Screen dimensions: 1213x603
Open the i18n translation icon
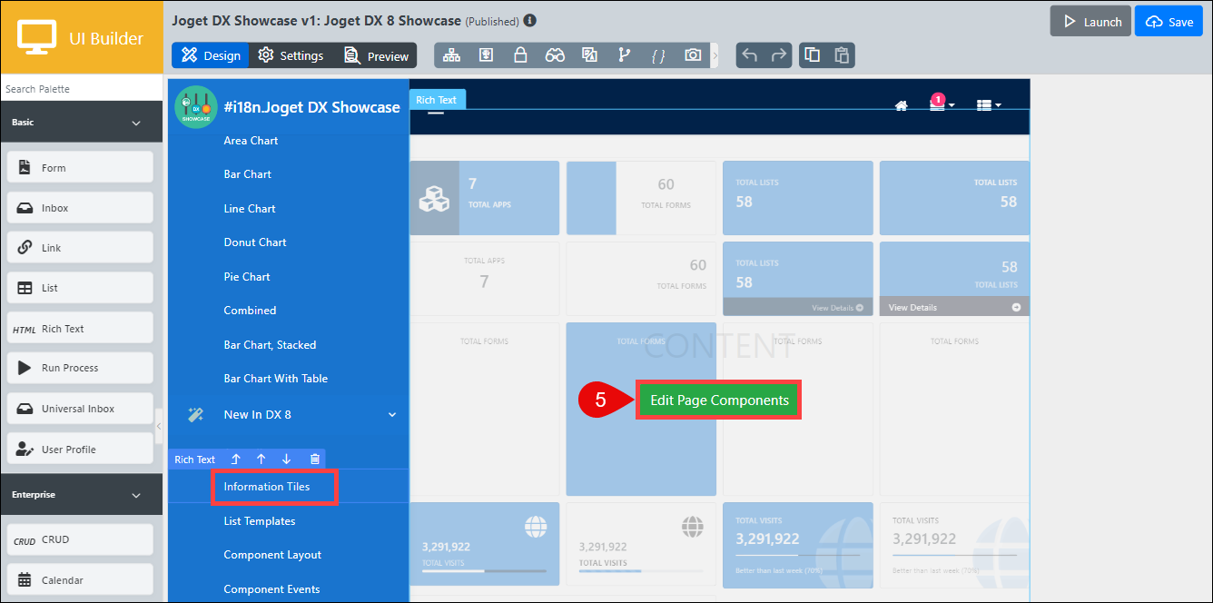(x=590, y=55)
